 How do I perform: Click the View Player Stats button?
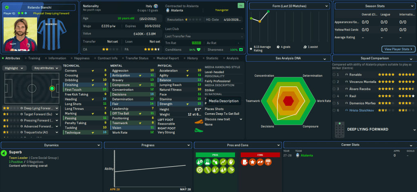click(x=397, y=49)
